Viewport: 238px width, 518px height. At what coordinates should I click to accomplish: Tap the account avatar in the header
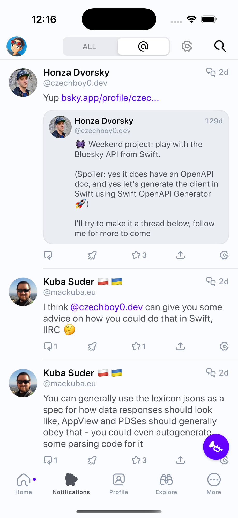point(17,46)
